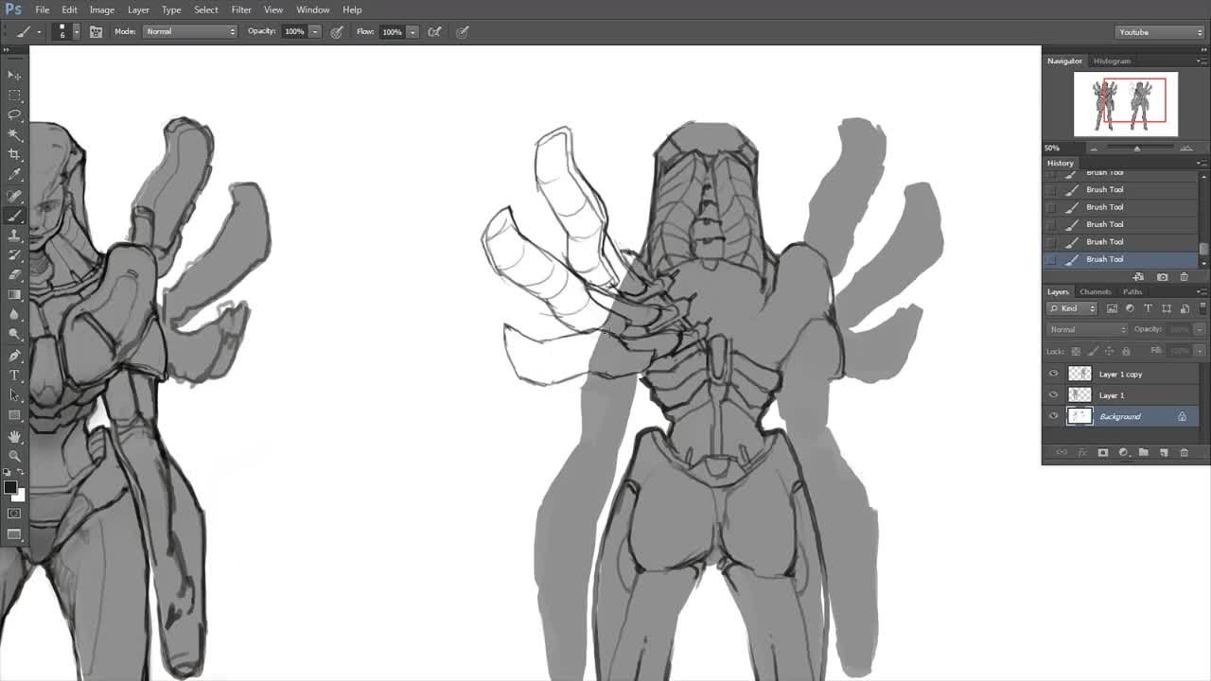Hide the Layer 1 layer
1211x681 pixels.
1053,394
